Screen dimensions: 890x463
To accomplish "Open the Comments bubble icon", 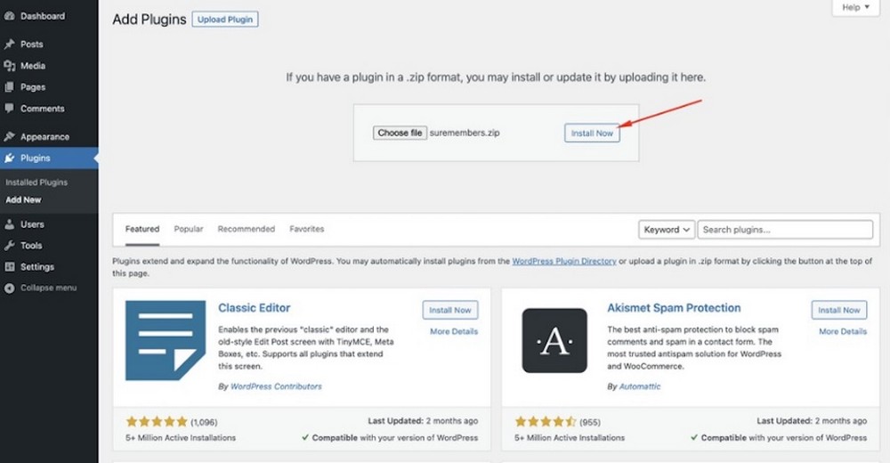I will (9, 108).
